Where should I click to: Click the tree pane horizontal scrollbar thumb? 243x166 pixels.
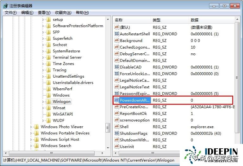click(x=52, y=153)
